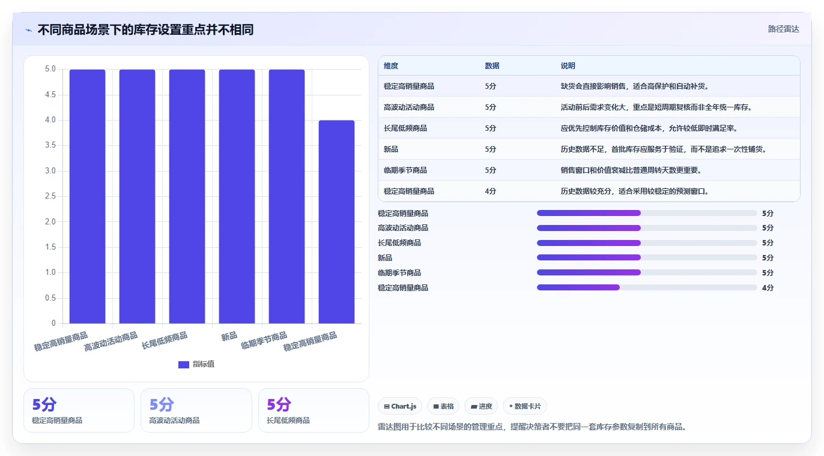The image size is (824, 456).
Task: Click the shortest chart bar valued 4.0
Action: [336, 222]
